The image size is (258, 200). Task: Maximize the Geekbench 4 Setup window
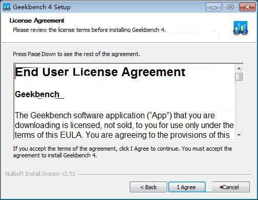click(230, 7)
